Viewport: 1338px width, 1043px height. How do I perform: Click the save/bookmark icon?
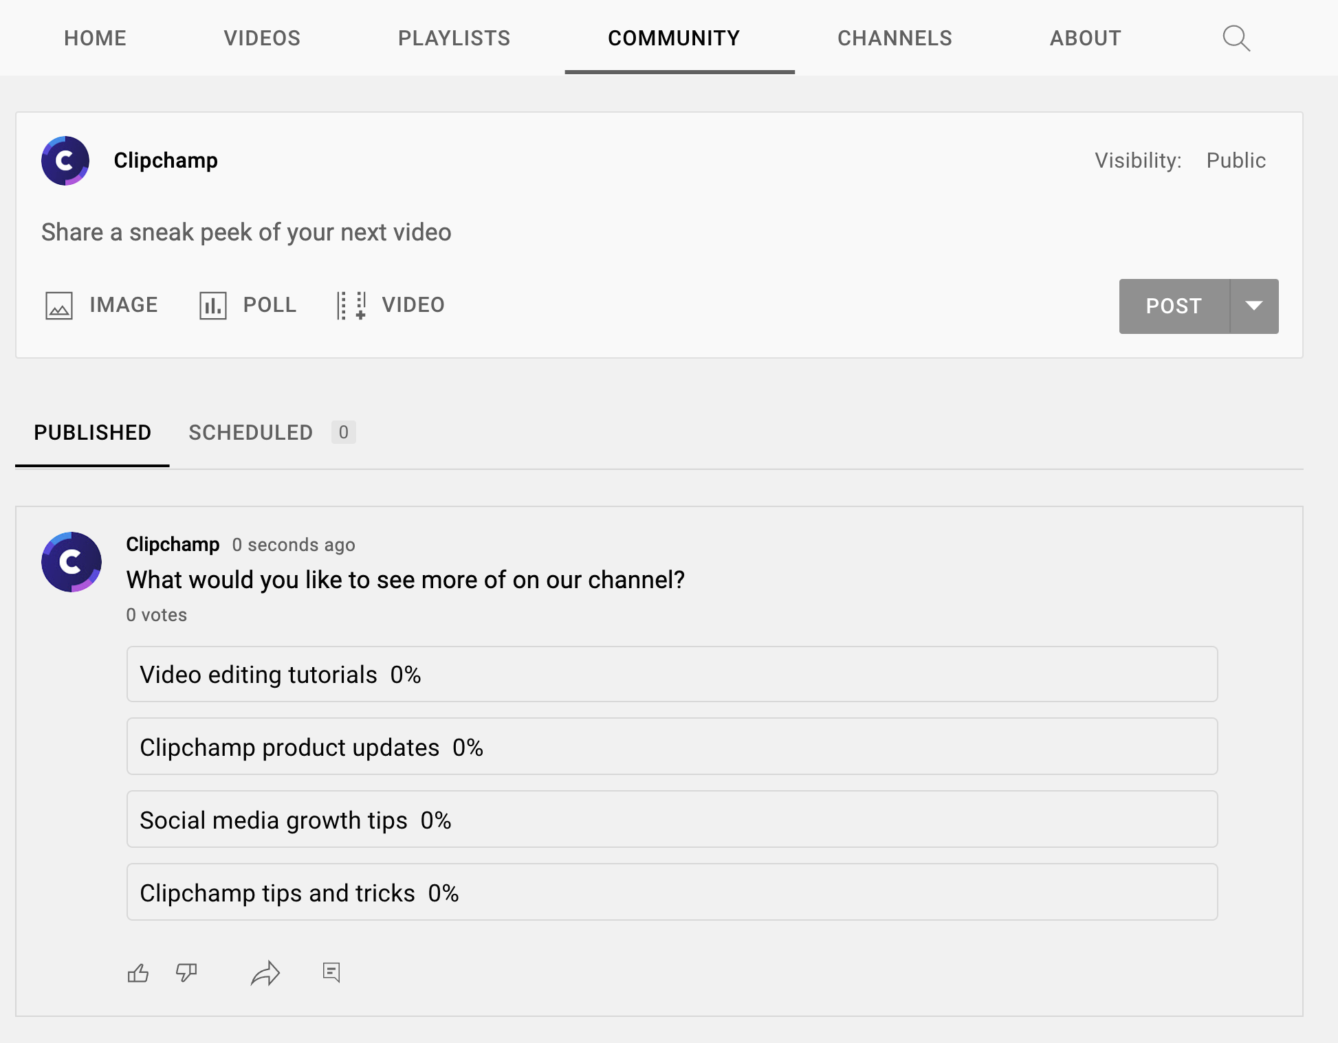[x=331, y=972]
